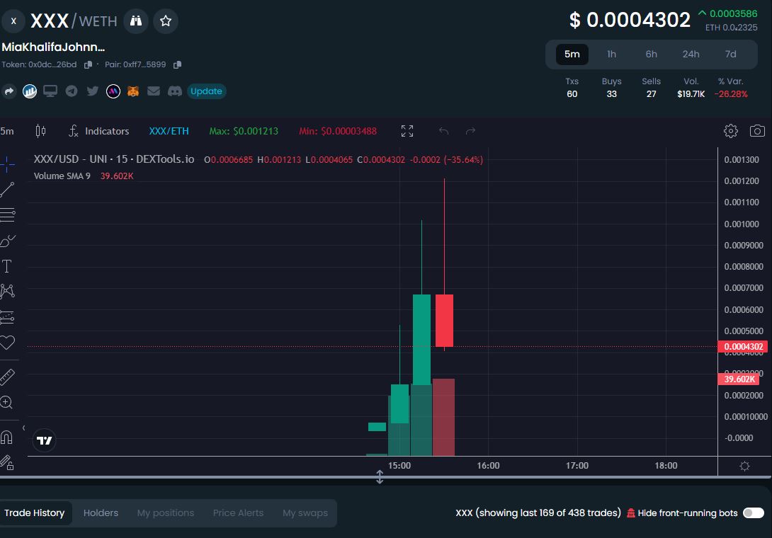Viewport: 772px width, 538px height.
Task: Click the -26.28% variation value
Action: pos(731,94)
